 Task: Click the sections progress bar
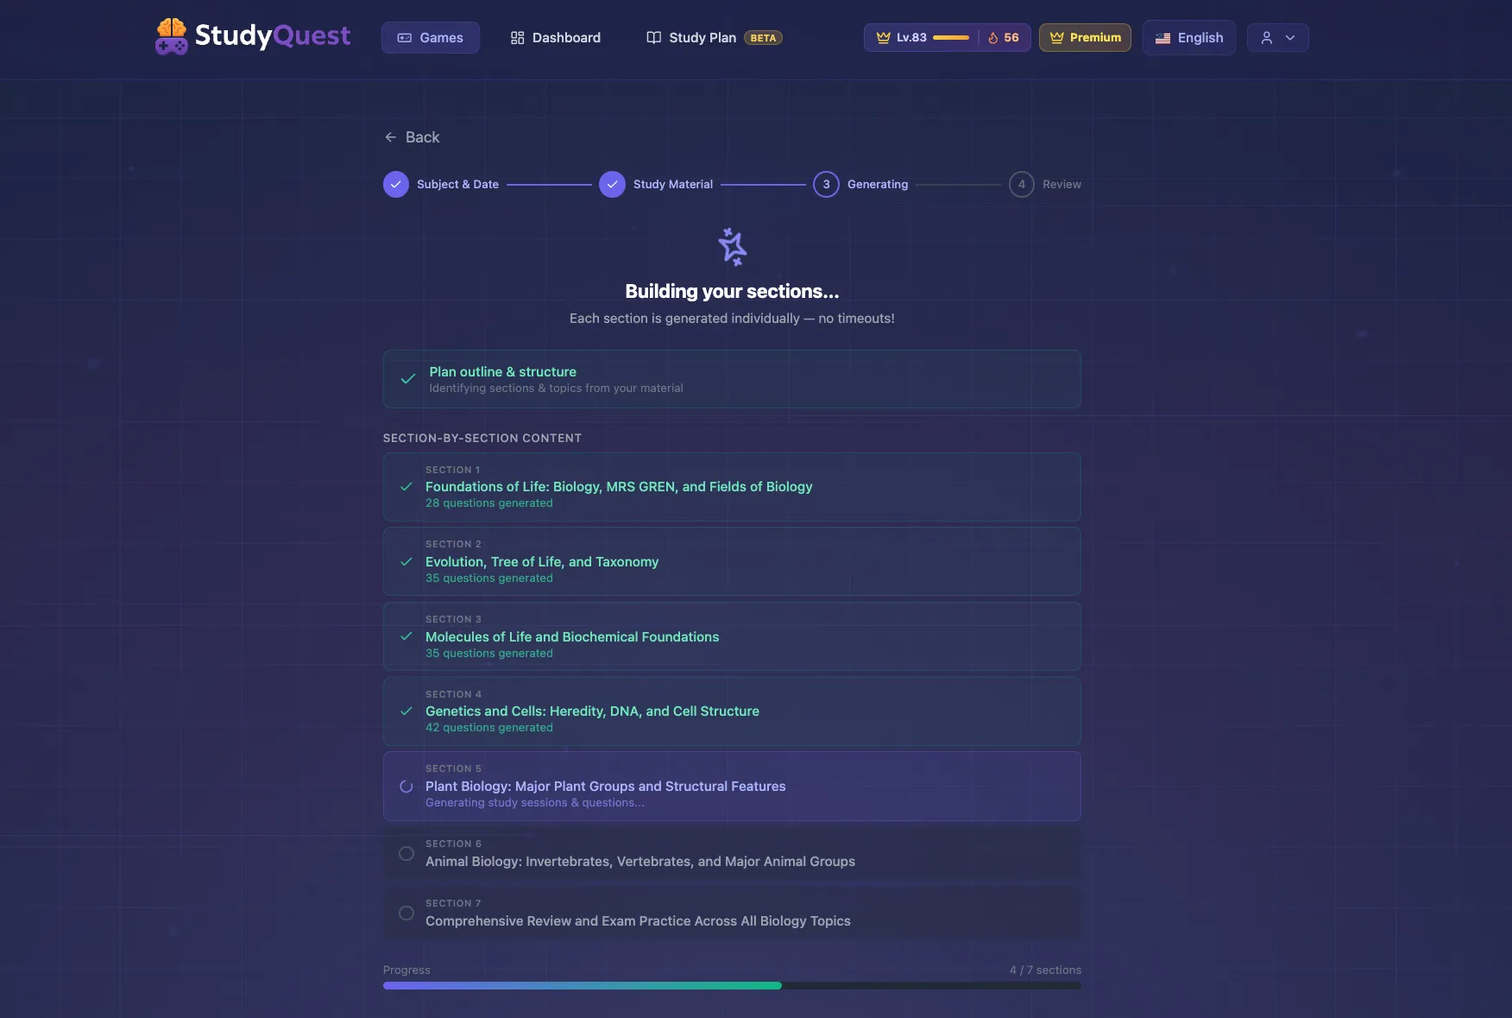pos(732,986)
